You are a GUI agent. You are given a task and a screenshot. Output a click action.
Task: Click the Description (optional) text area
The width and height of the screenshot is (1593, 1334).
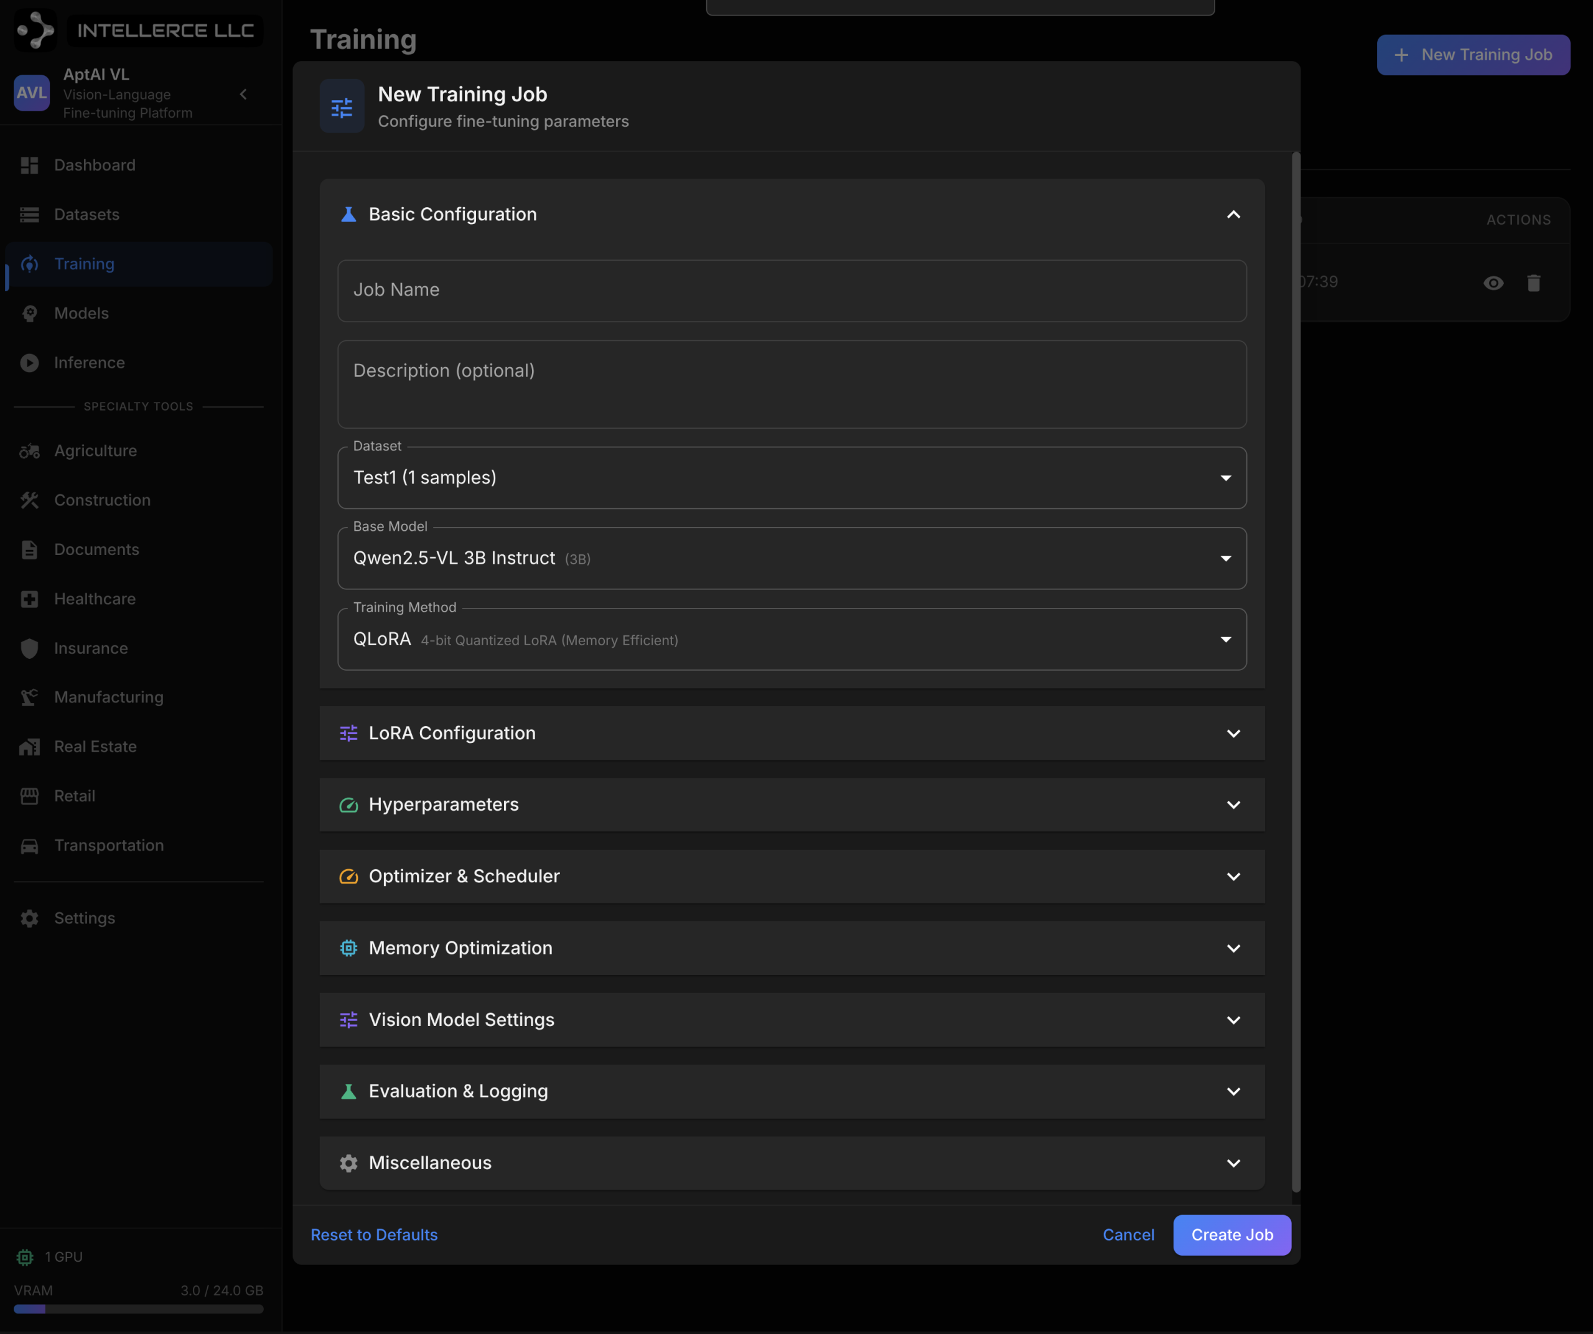tap(792, 384)
